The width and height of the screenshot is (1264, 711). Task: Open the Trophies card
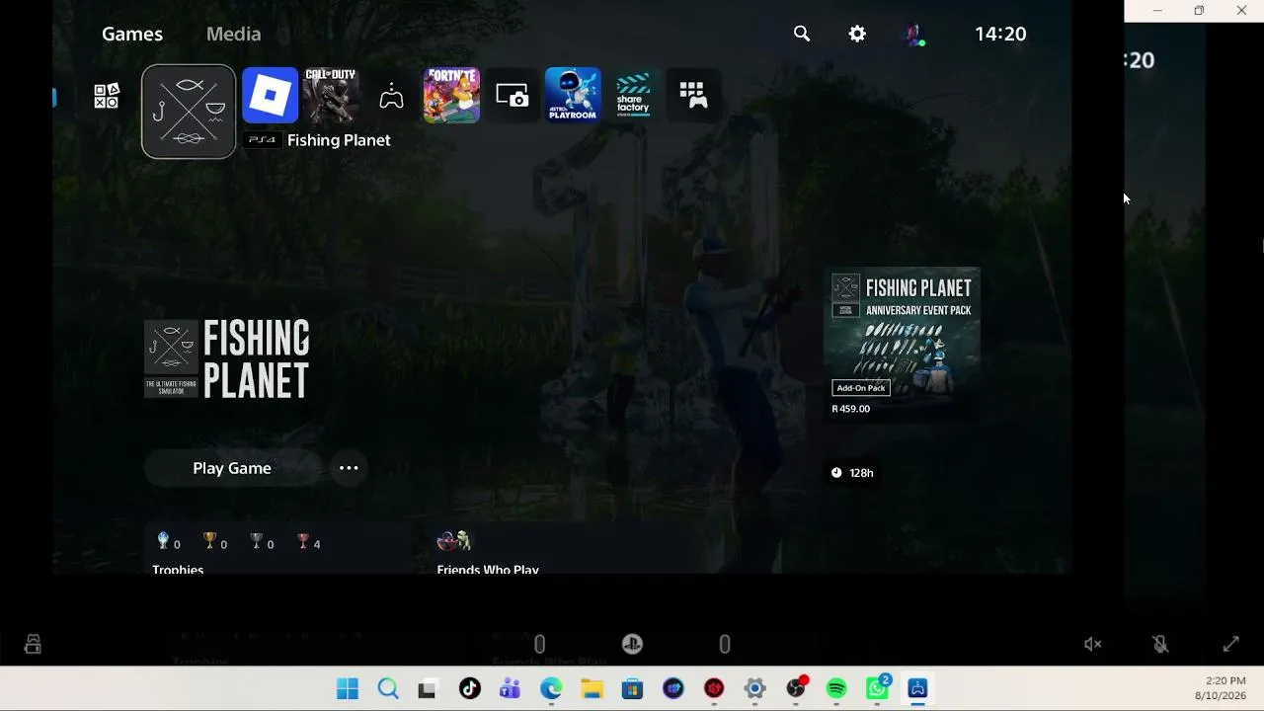[277, 549]
